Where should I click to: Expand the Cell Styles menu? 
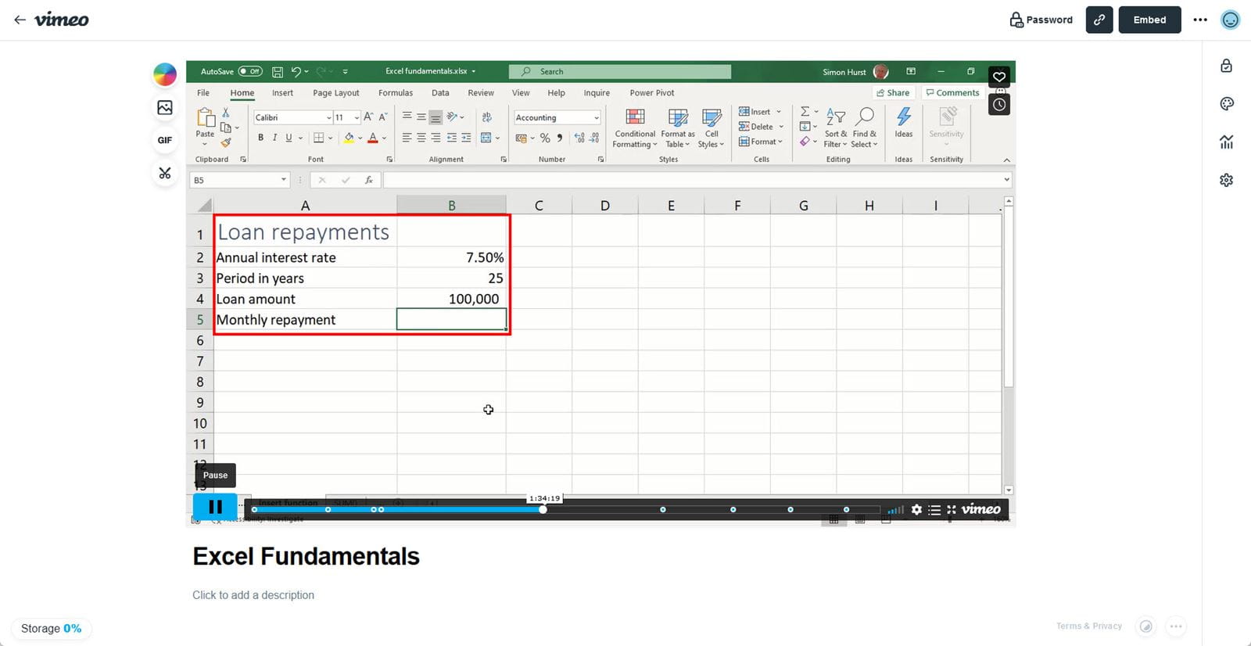tap(712, 128)
